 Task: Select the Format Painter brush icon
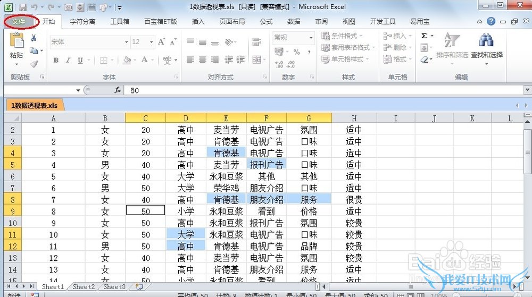[x=34, y=63]
